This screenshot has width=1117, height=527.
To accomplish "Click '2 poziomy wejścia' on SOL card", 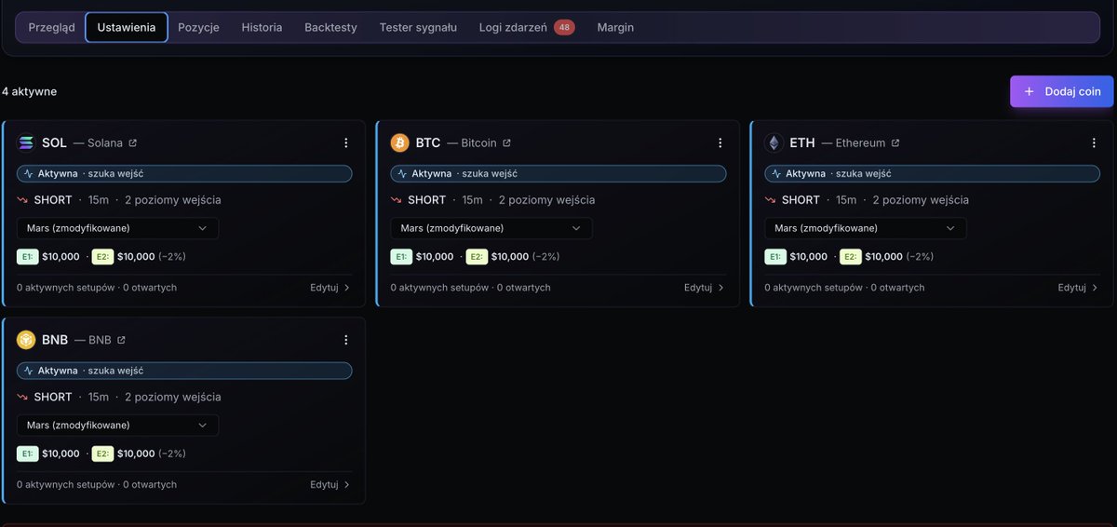I will (x=173, y=200).
